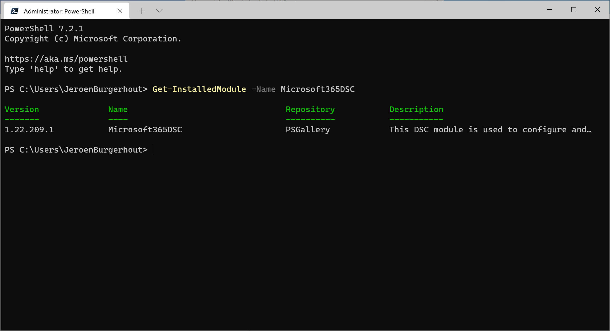Select the Administrator: PowerShell tab
The height and width of the screenshot is (331, 610).
60,11
